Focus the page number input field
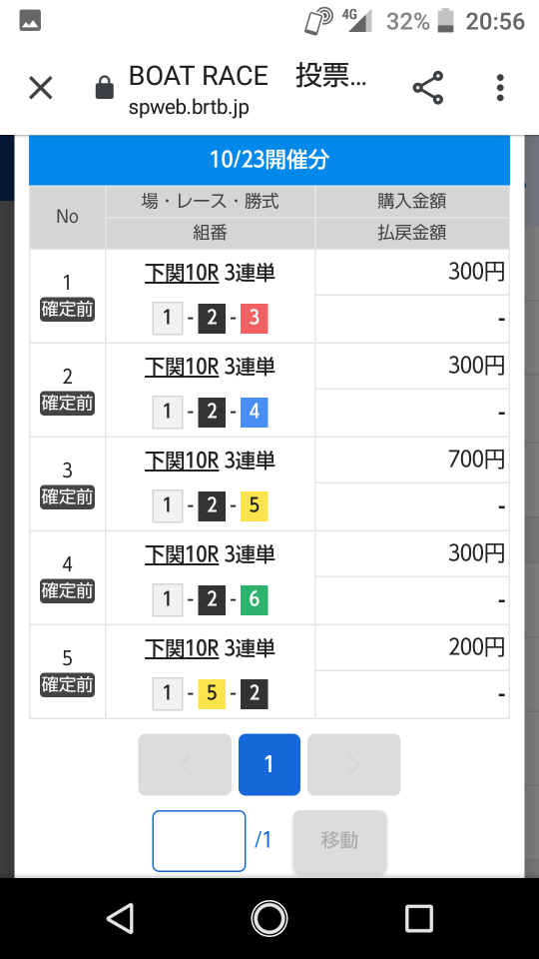The height and width of the screenshot is (959, 539). point(200,841)
